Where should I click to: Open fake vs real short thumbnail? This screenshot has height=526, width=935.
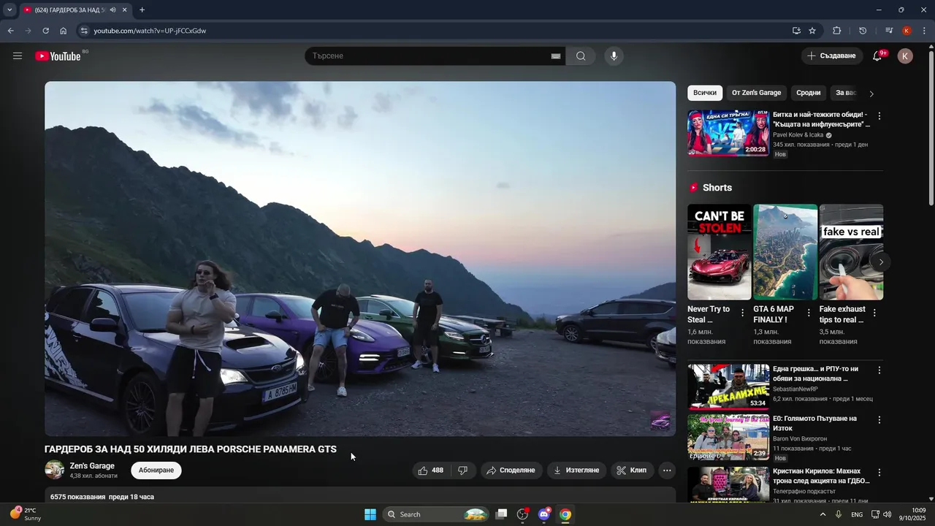[x=851, y=252]
